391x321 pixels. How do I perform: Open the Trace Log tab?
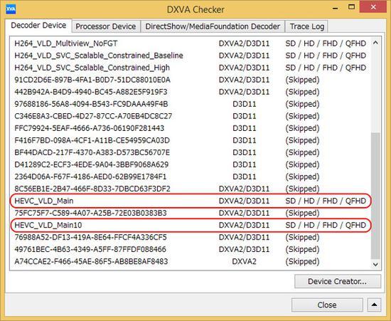tap(307, 26)
